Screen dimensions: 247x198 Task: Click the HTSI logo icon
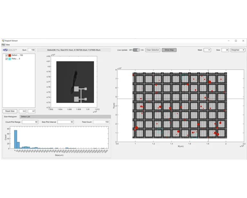pyautogui.click(x=5, y=50)
